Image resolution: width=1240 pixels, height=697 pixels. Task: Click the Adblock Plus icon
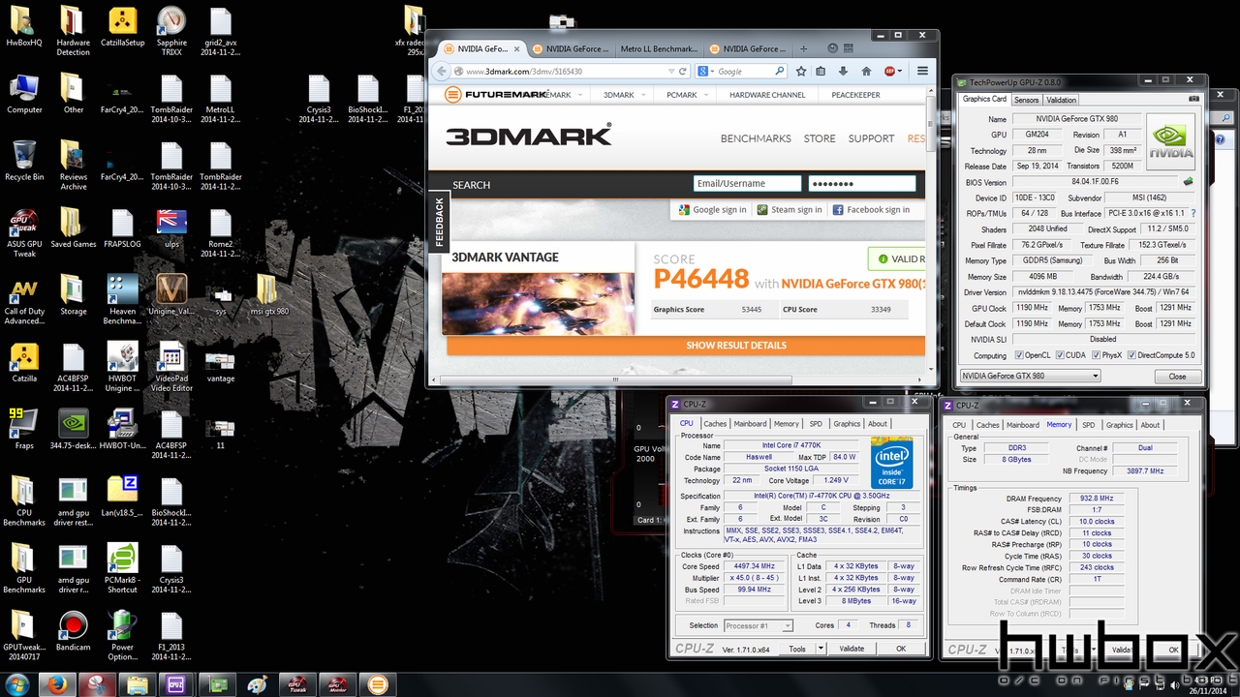pos(889,71)
